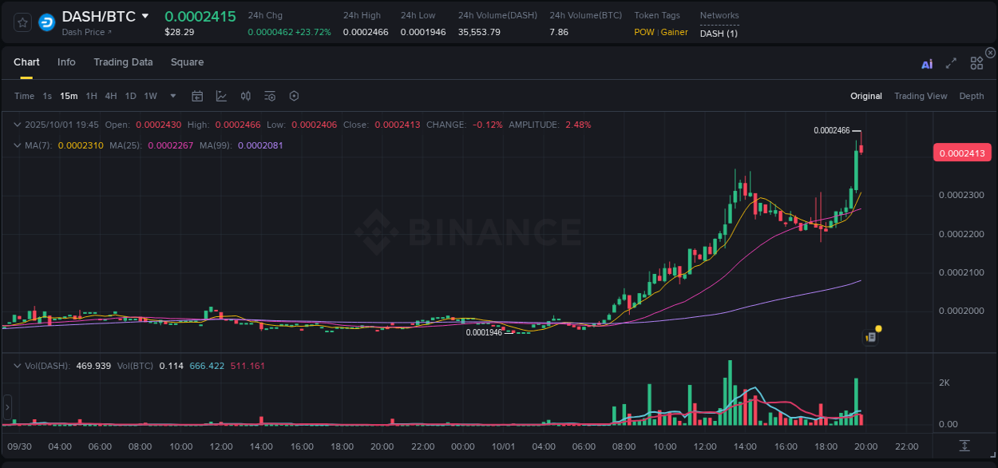Select the Depth chart view
The image size is (998, 468).
[x=972, y=96]
